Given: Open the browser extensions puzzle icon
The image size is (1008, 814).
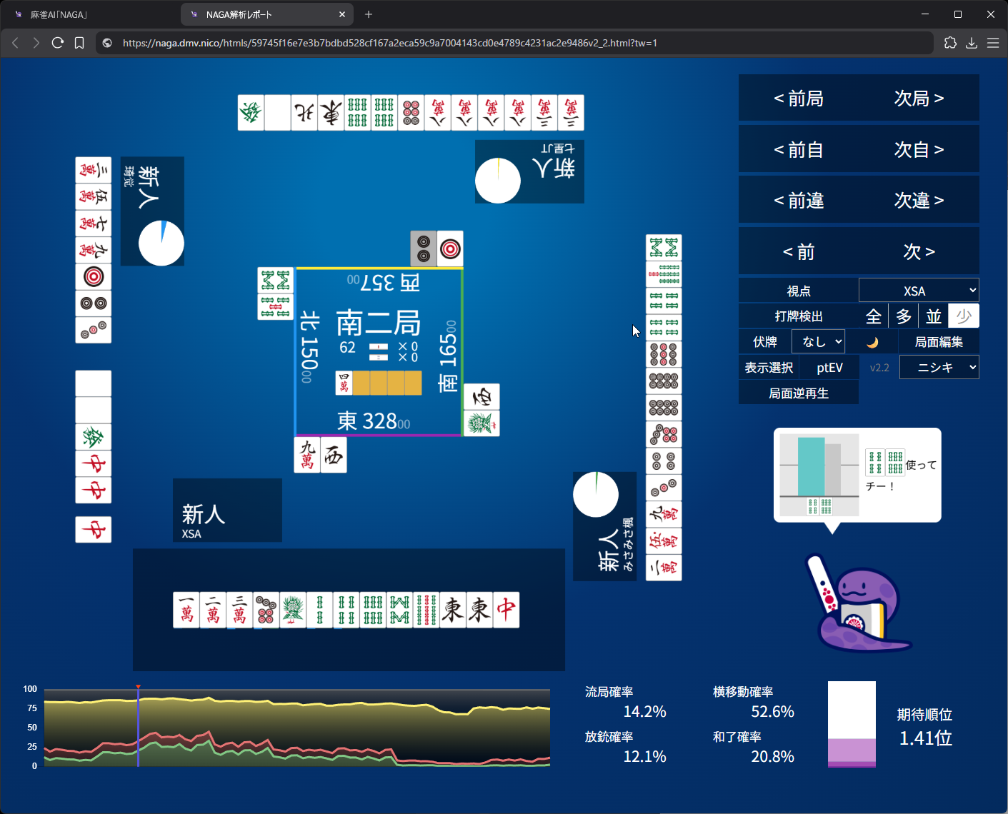Looking at the screenshot, I should (950, 43).
